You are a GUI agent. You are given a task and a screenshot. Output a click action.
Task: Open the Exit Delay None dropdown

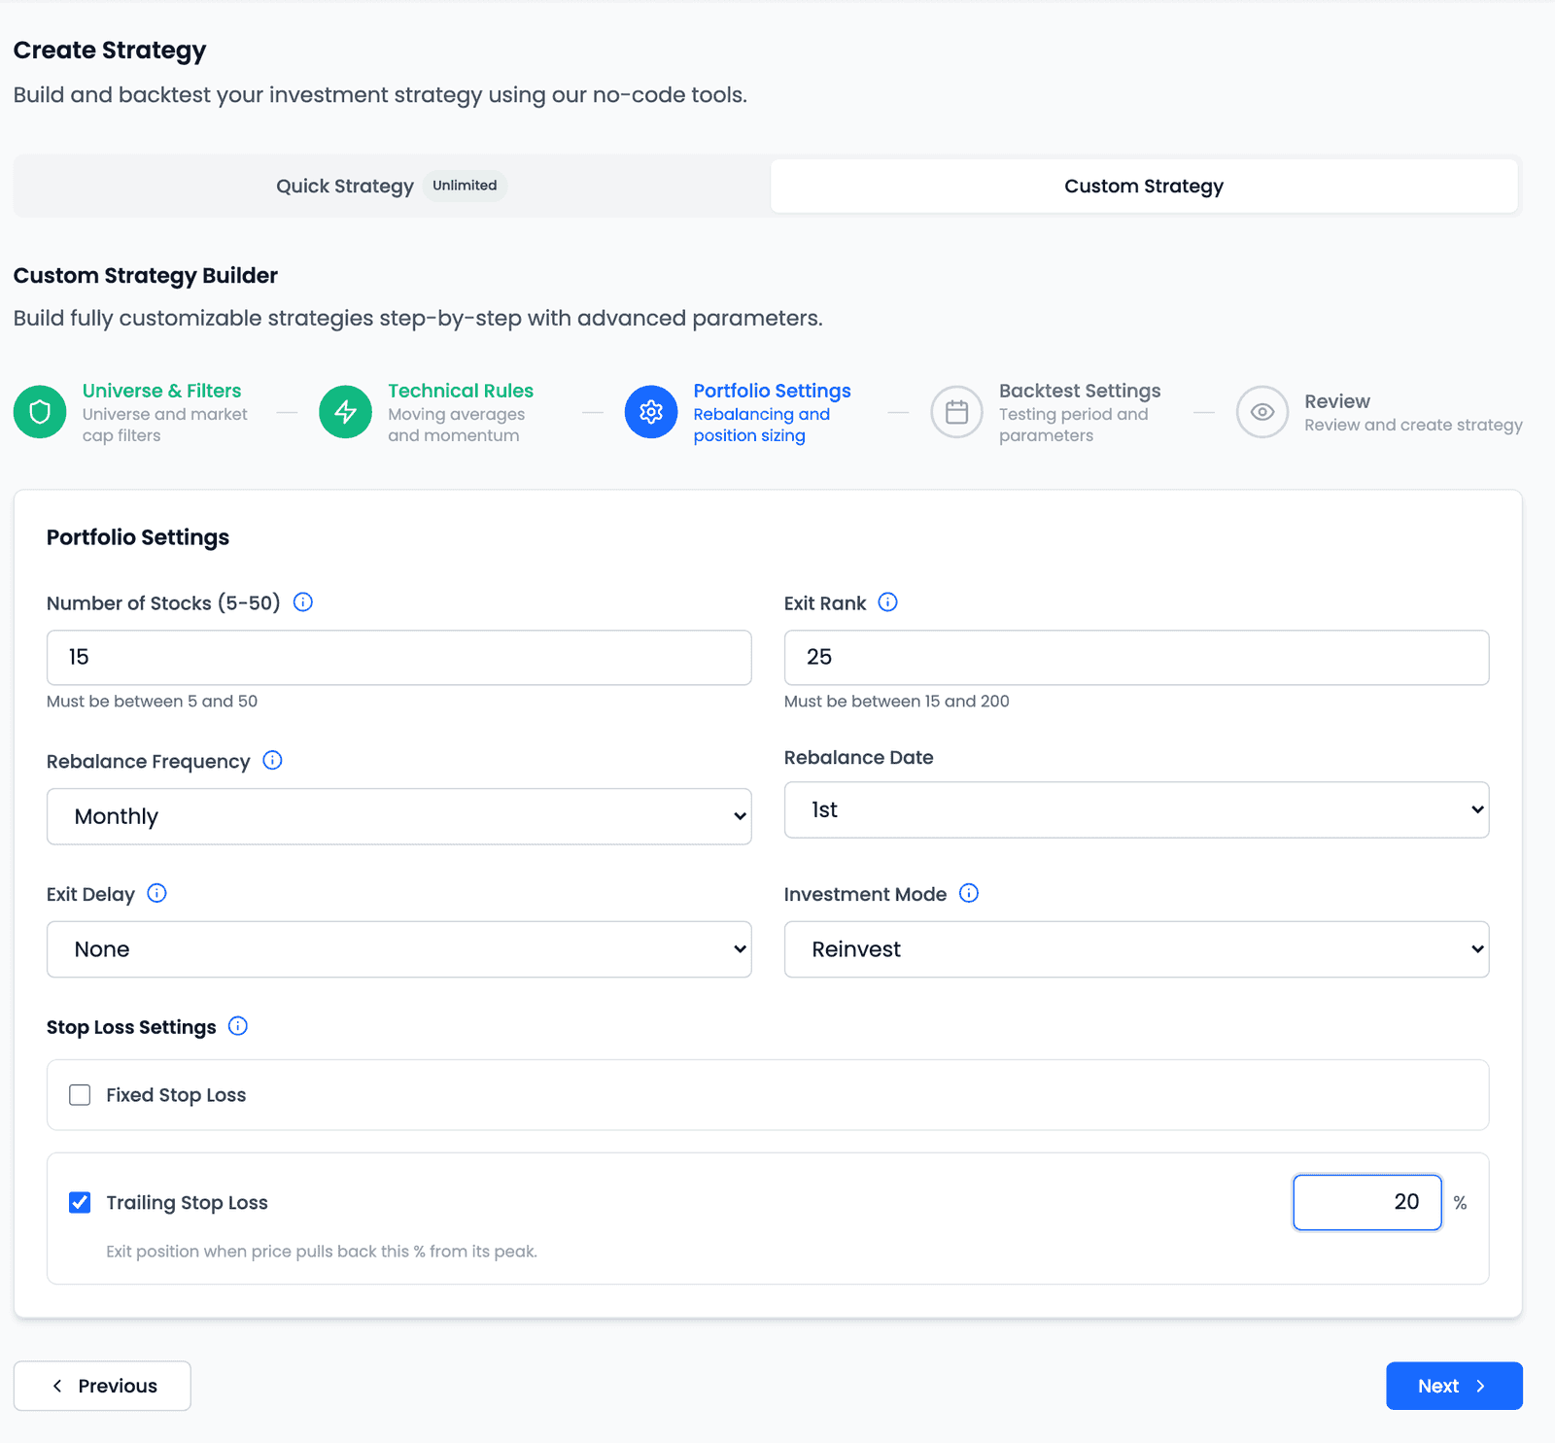point(399,949)
